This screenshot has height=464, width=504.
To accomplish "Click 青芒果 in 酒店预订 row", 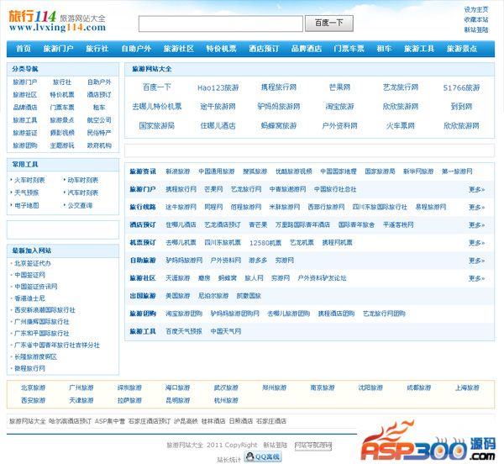I will click(258, 224).
